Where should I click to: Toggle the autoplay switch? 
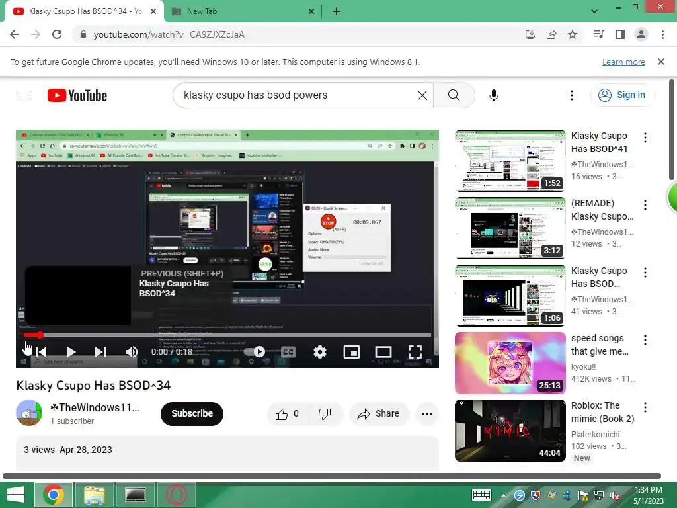click(x=256, y=352)
